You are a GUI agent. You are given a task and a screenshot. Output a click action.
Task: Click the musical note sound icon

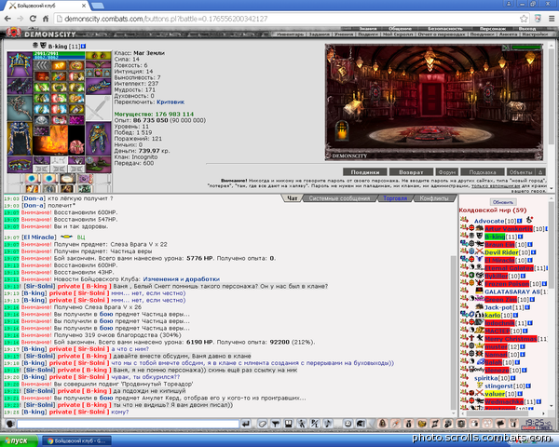pos(328,424)
